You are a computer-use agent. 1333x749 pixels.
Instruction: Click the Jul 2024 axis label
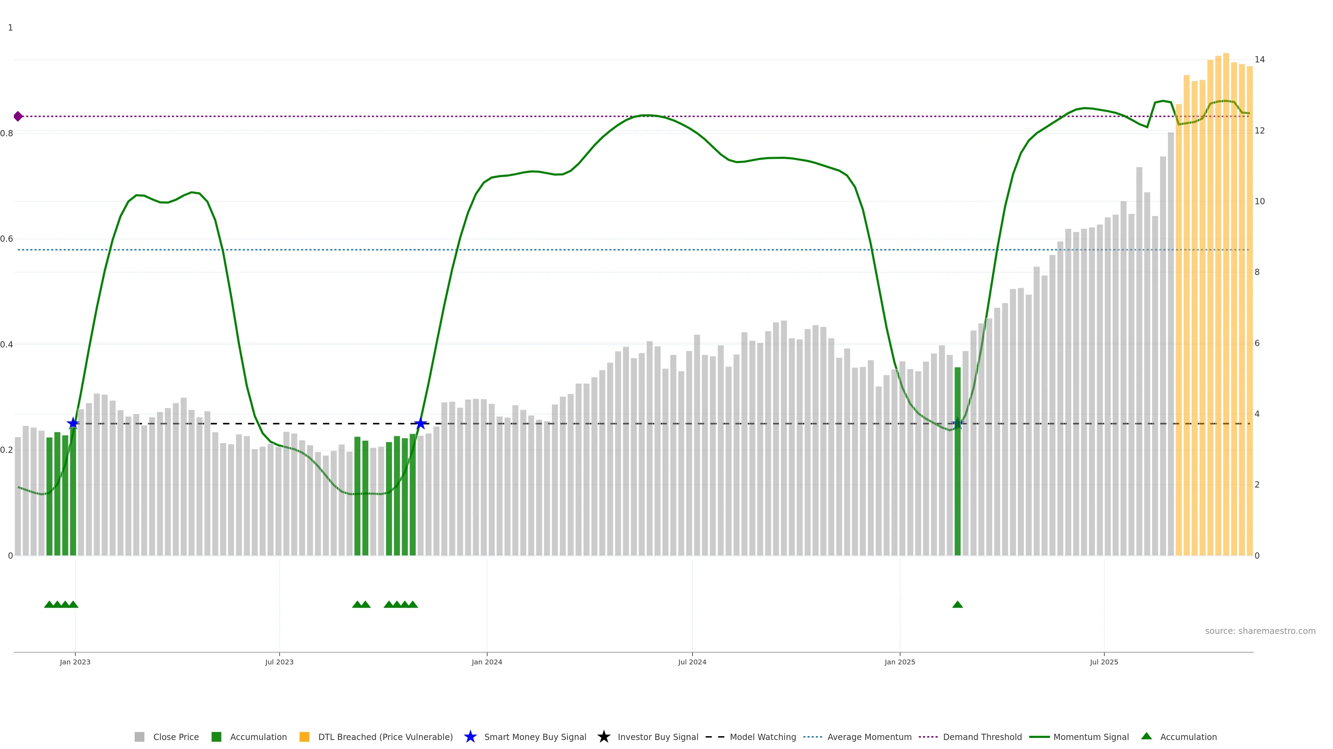[x=692, y=662]
